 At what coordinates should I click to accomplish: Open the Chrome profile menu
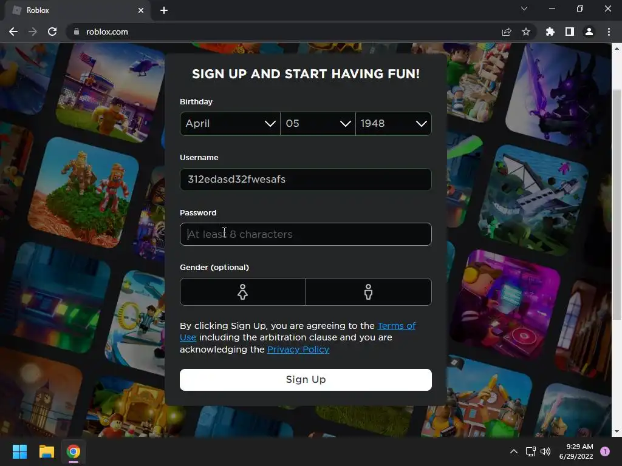point(589,32)
